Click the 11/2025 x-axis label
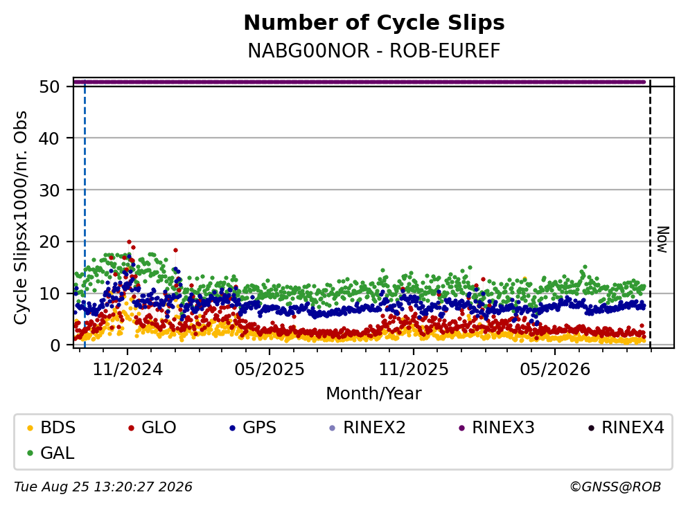Viewport: 688px width, 508px height. [x=414, y=370]
